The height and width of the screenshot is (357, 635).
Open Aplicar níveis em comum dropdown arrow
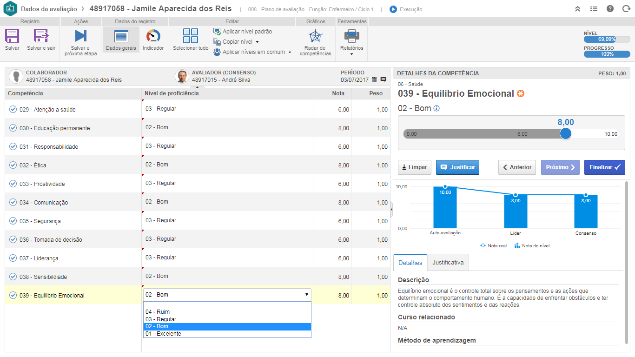[290, 53]
